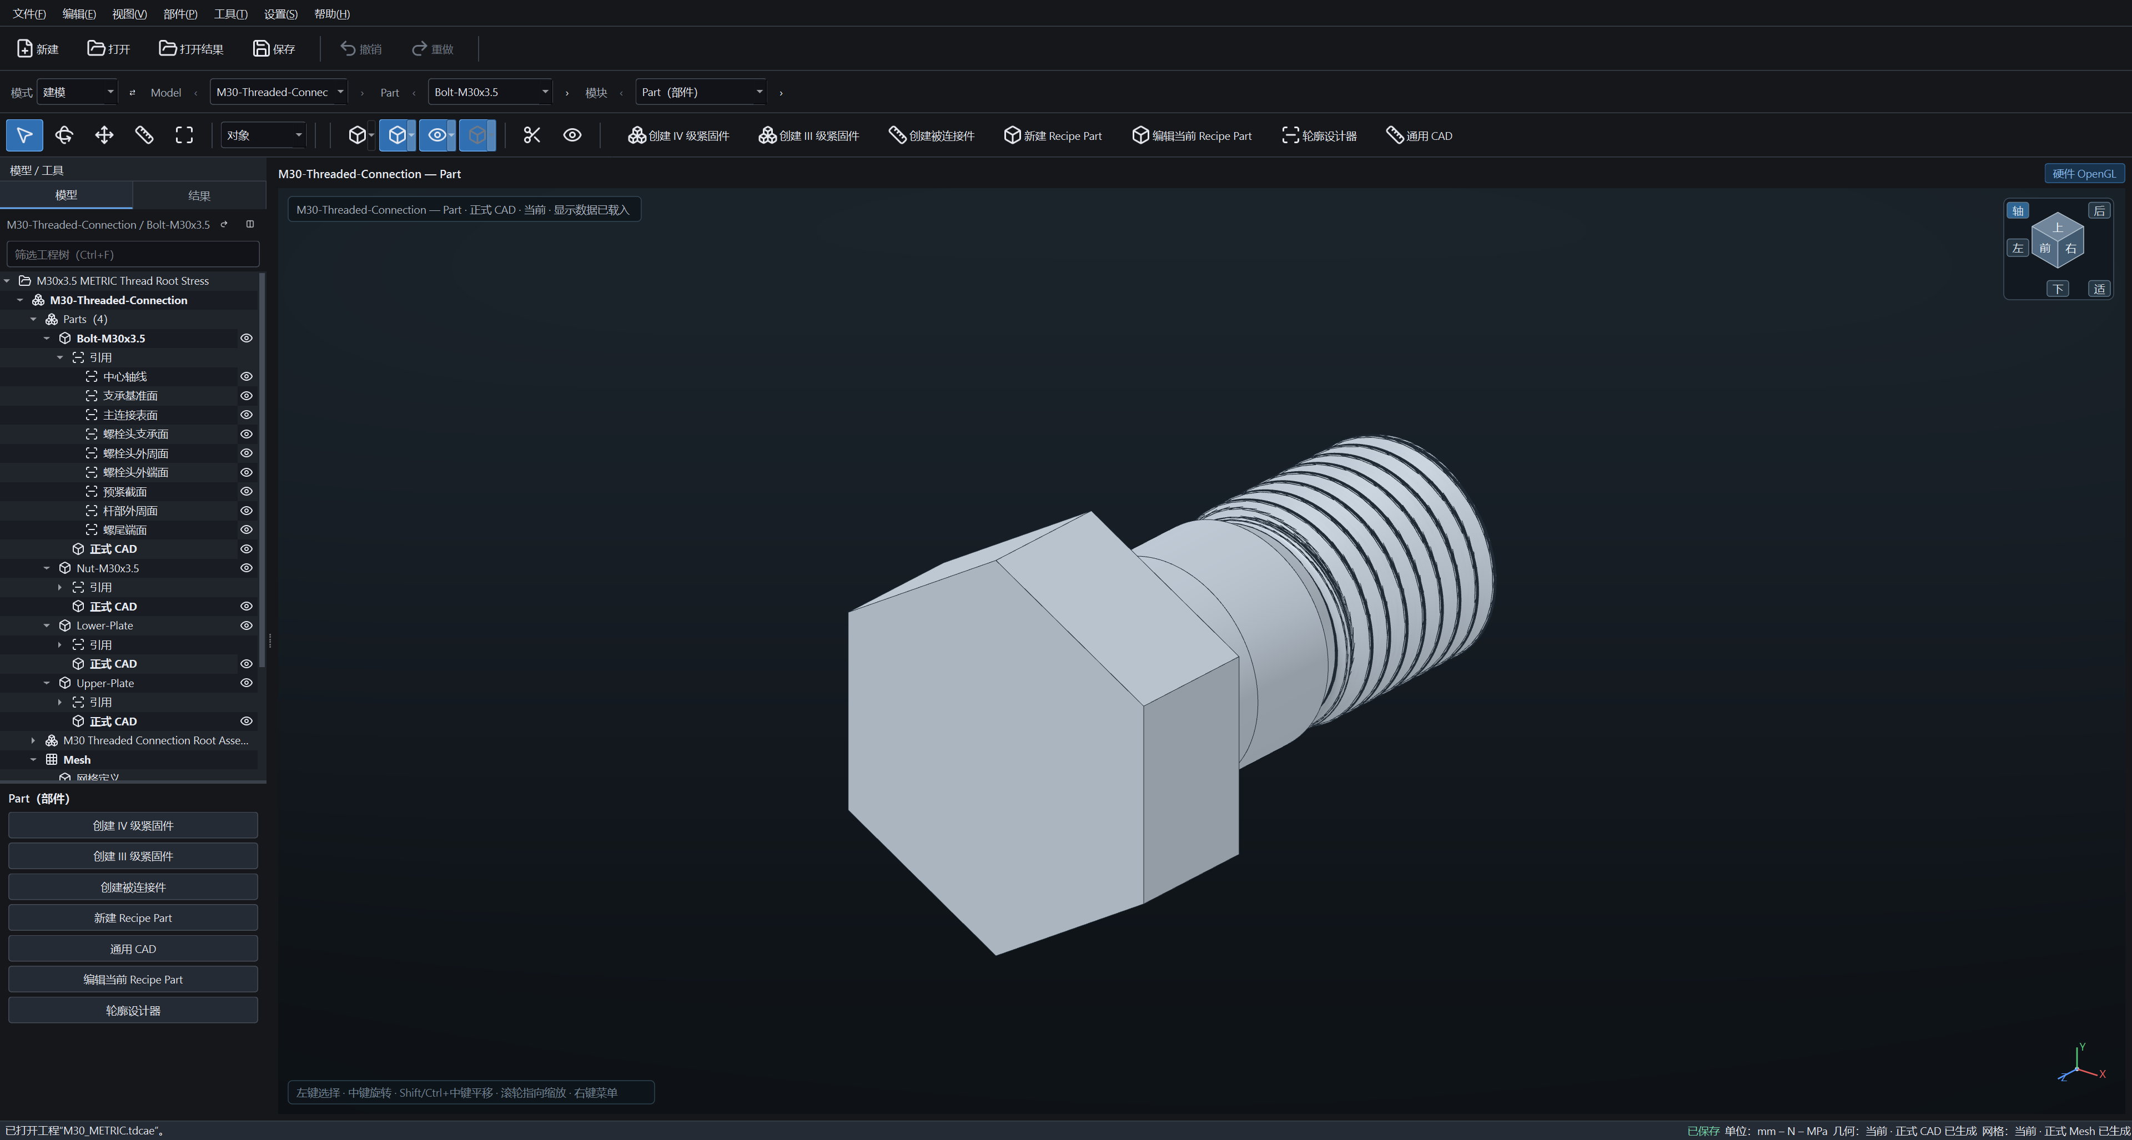
Task: Select the measure ruler tool
Action: click(x=144, y=135)
